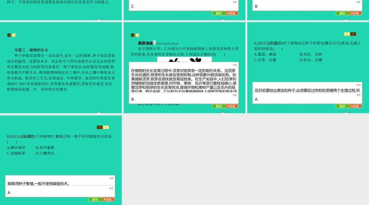369x205 pixels.
Task: Choose option B.花托、花柄
Action: pos(311,54)
